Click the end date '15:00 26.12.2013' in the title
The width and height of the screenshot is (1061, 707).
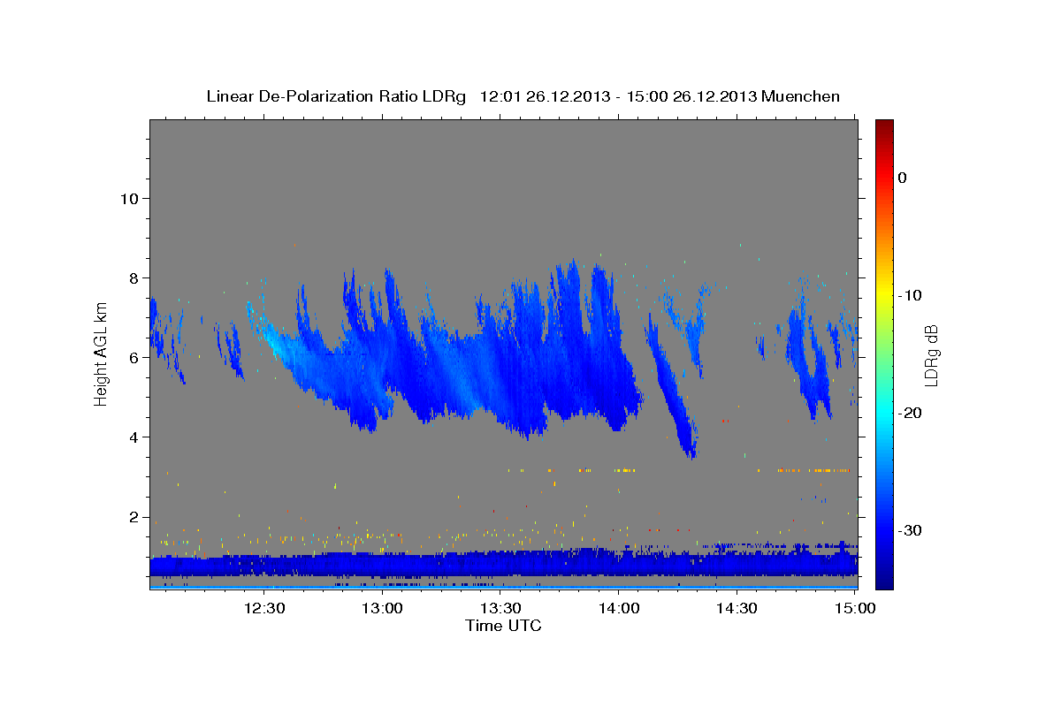(x=692, y=96)
